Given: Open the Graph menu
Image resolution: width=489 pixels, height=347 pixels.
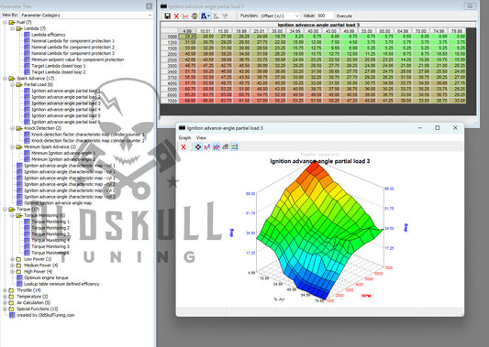Looking at the screenshot, I should 184,137.
